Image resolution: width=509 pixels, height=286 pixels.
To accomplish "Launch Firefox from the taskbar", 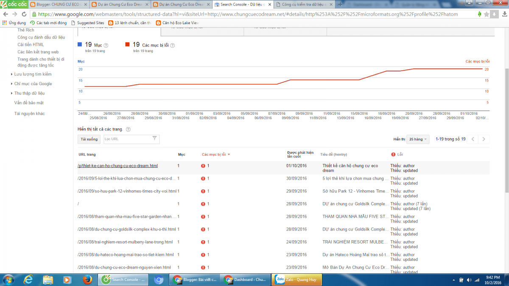I will 87,280.
